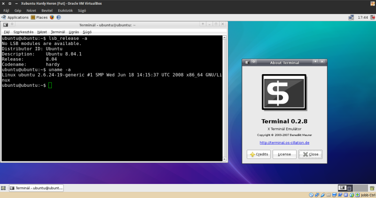Click the Terminál window menu icon in titlebar
Viewport: 376px width, 198px height.
pyautogui.click(x=6, y=25)
